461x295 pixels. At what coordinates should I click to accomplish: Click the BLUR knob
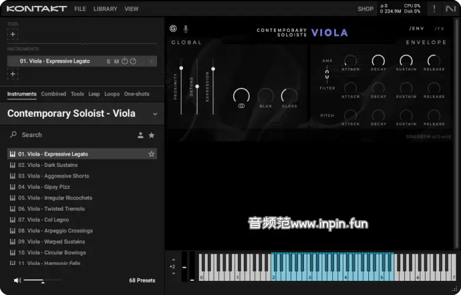coord(266,96)
